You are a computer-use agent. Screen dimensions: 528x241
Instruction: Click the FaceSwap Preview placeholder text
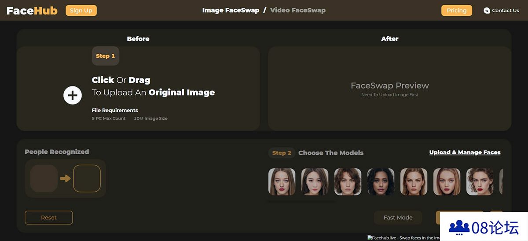pos(390,85)
